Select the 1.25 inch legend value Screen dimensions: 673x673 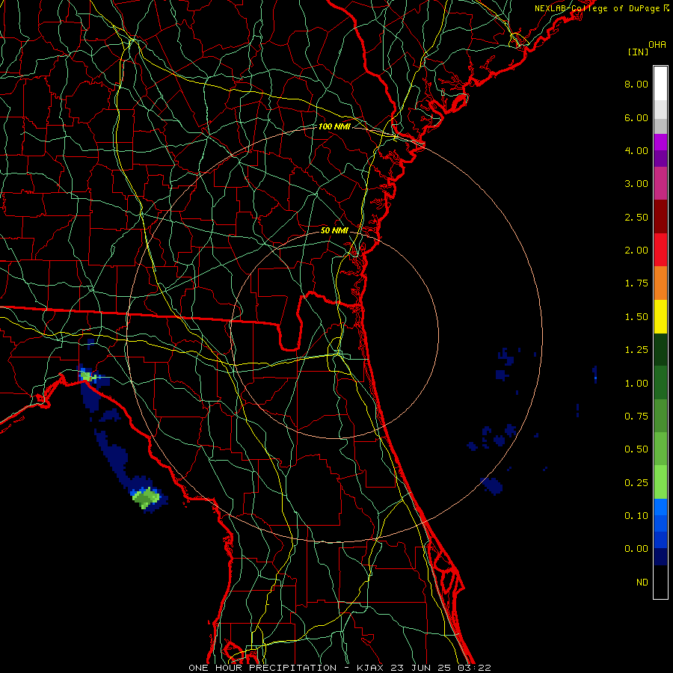click(x=636, y=350)
